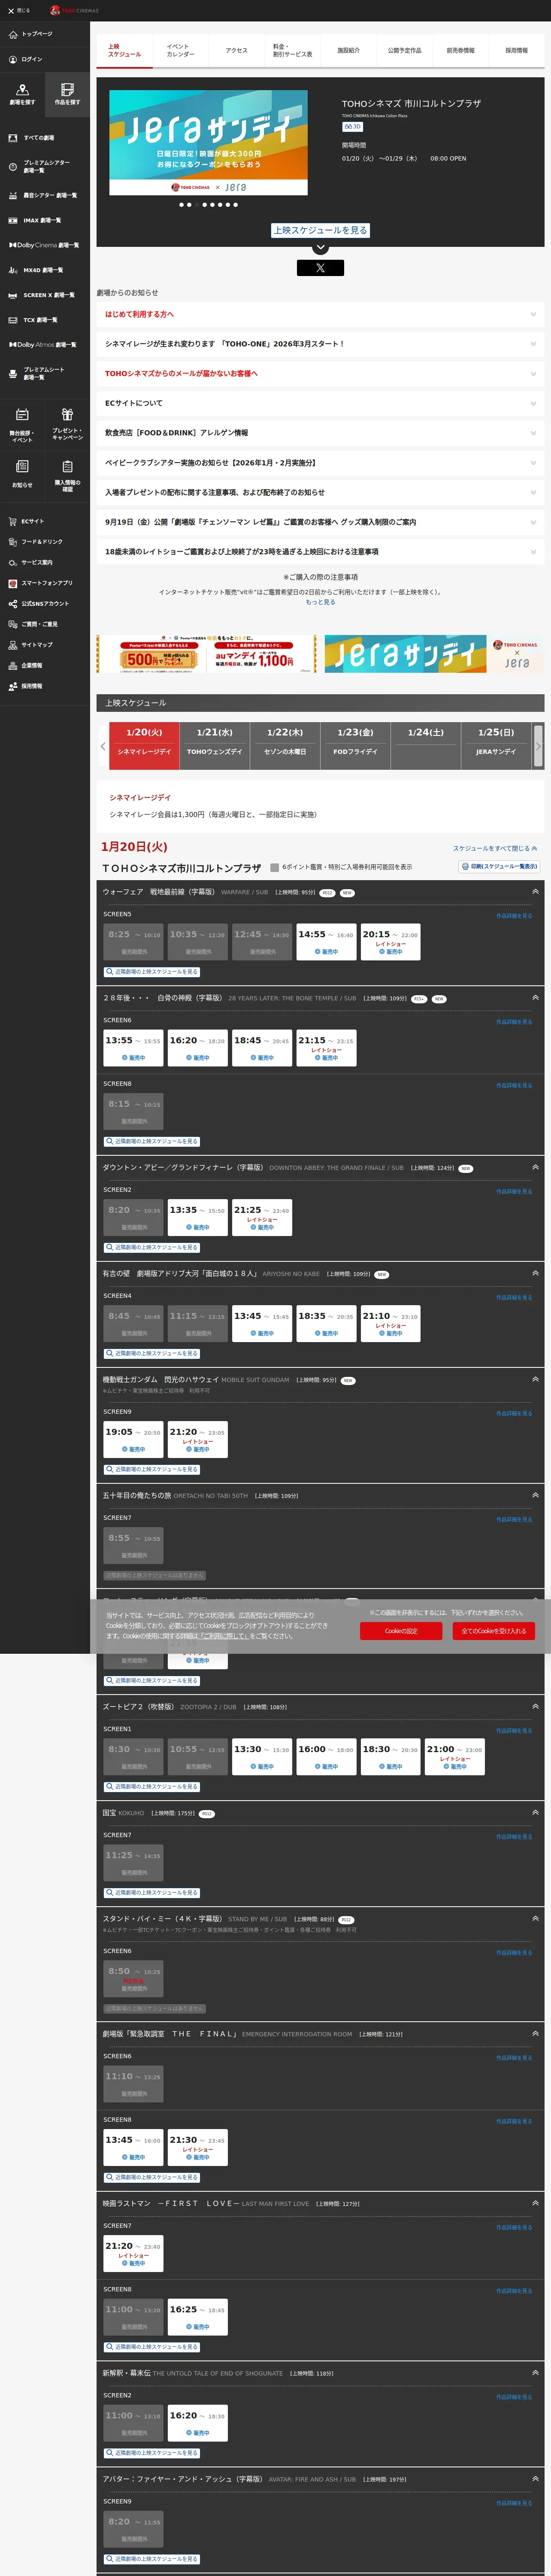551x2576 pixels.
Task: Expand はじめて利用する方へ notice
Action: tap(320, 314)
